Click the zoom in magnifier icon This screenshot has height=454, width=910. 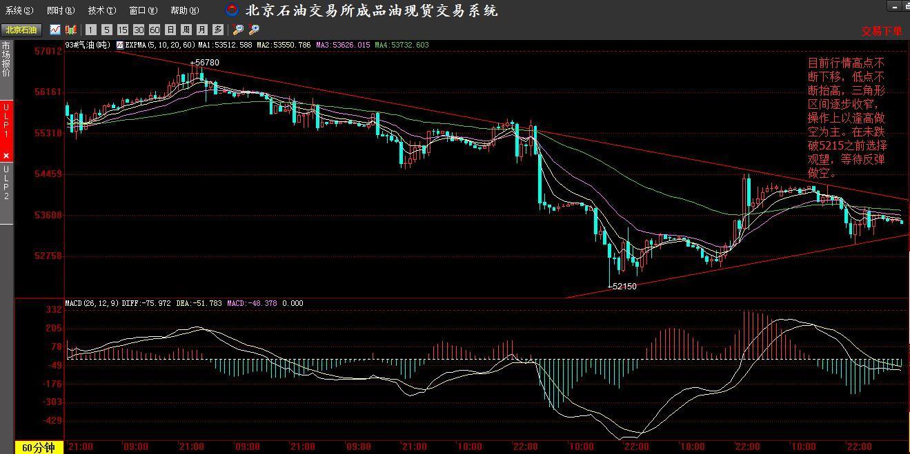[255, 30]
